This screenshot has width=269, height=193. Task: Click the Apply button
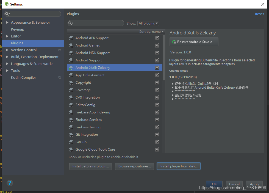pyautogui.click(x=254, y=184)
